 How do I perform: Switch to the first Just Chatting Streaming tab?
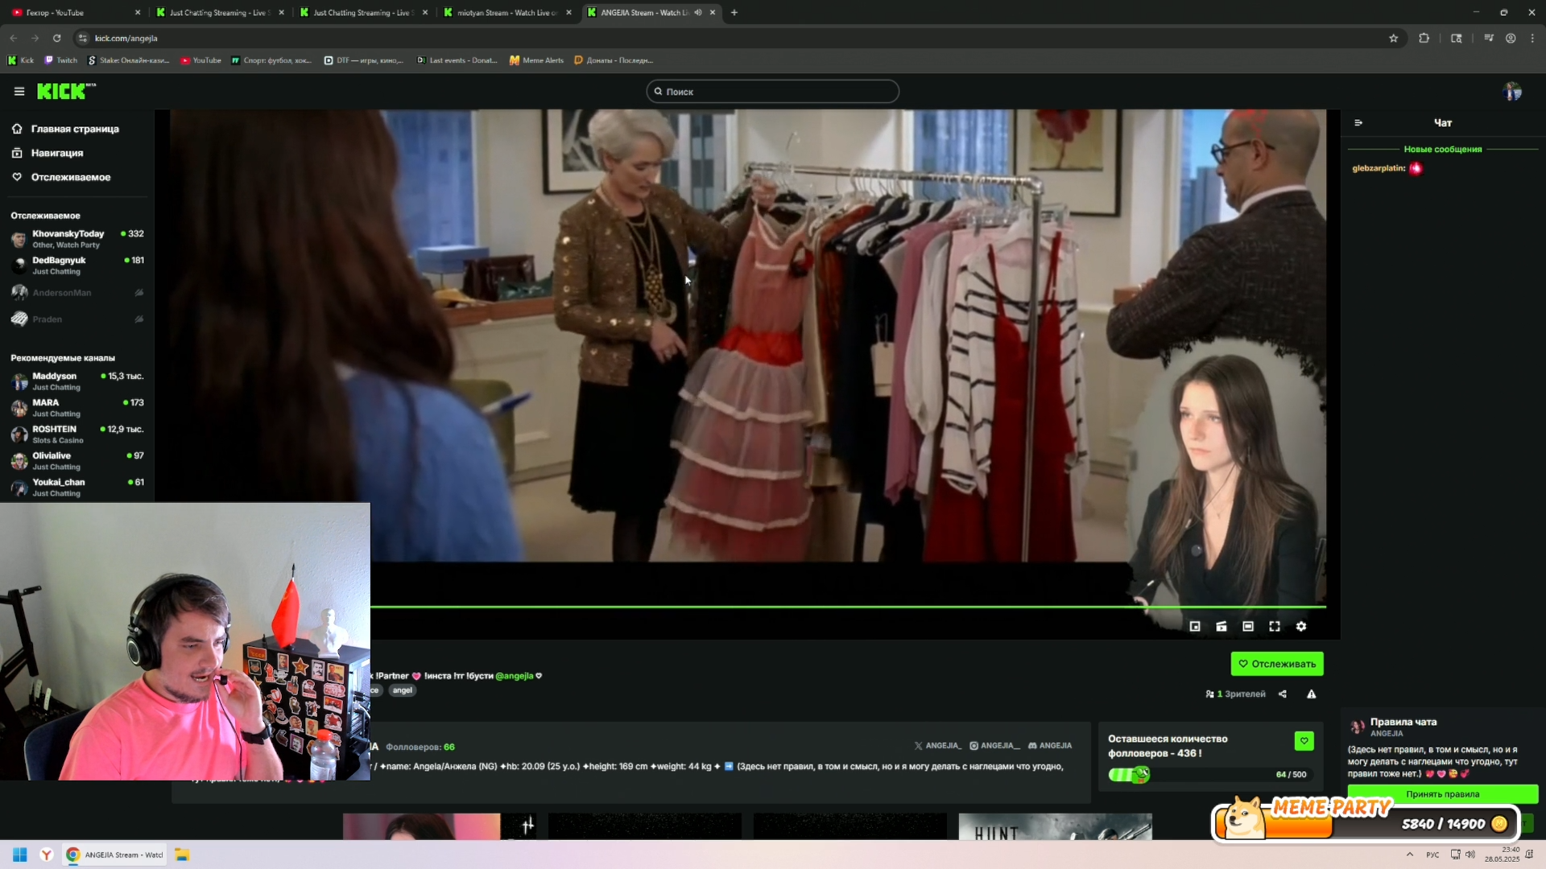click(x=219, y=13)
